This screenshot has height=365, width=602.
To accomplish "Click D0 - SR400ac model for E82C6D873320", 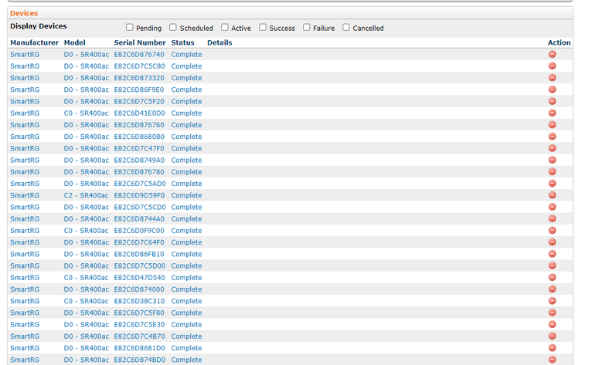I will point(87,78).
